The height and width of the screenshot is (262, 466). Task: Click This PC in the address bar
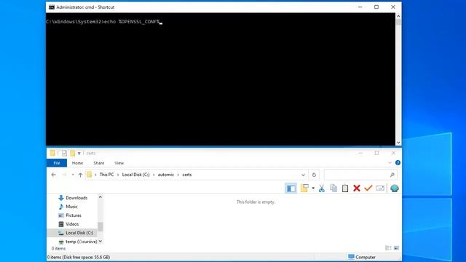click(107, 175)
